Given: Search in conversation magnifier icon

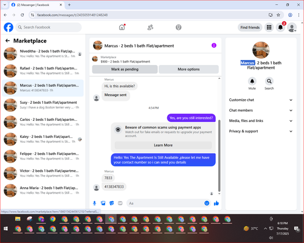Looking at the screenshot, I should click(x=269, y=81).
